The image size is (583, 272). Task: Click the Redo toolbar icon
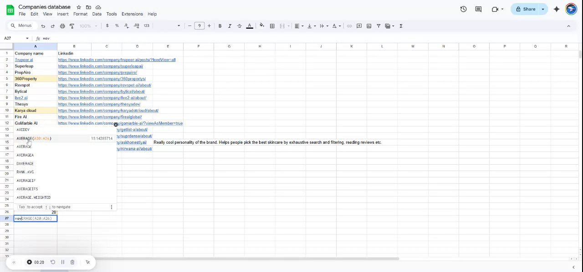pyautogui.click(x=53, y=26)
